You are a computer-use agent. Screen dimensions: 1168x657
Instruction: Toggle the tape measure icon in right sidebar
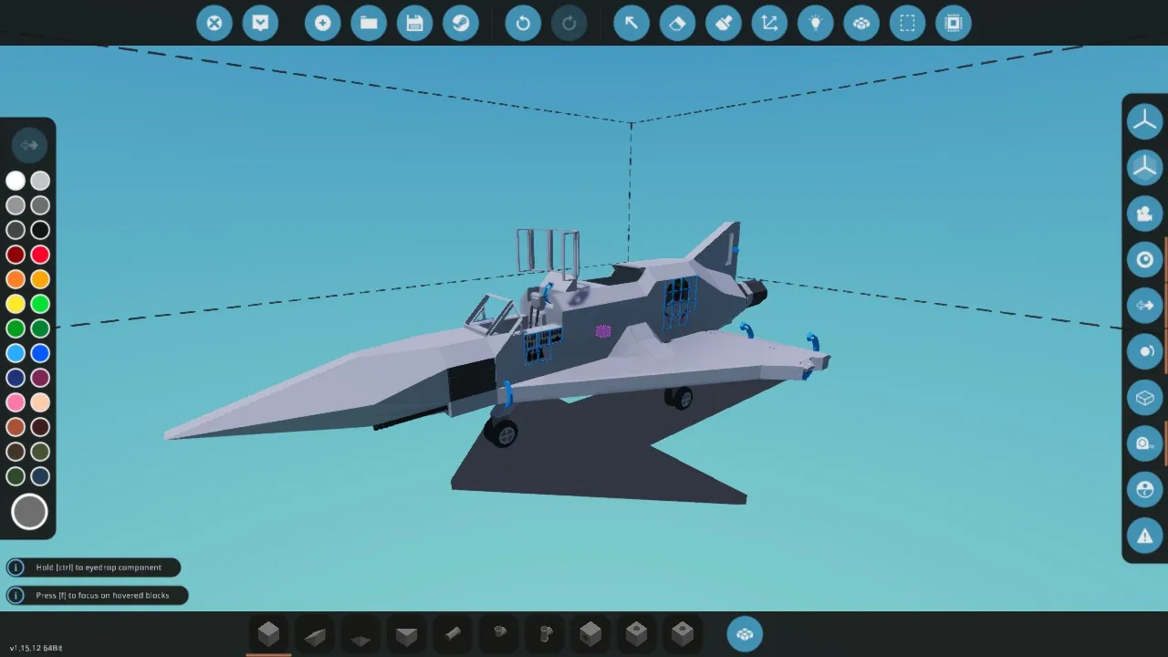point(1144,443)
